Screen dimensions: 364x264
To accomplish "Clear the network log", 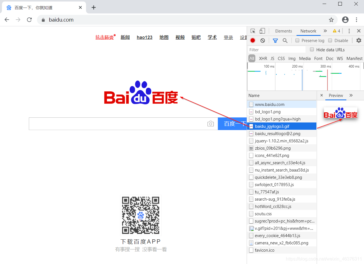I will [x=263, y=40].
